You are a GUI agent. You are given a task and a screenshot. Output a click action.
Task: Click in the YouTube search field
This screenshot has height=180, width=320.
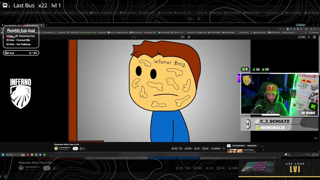tap(155, 37)
